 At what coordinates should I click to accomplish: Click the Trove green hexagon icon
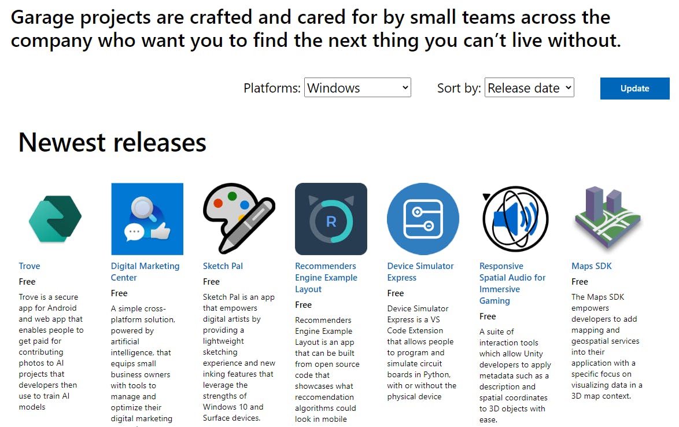coord(55,219)
